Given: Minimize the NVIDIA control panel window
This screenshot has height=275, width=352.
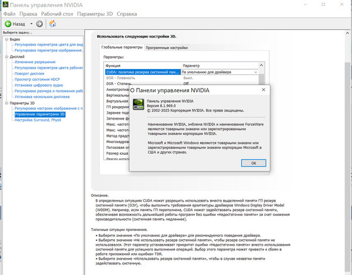Looking at the screenshot, I should pyautogui.click(x=306, y=5).
